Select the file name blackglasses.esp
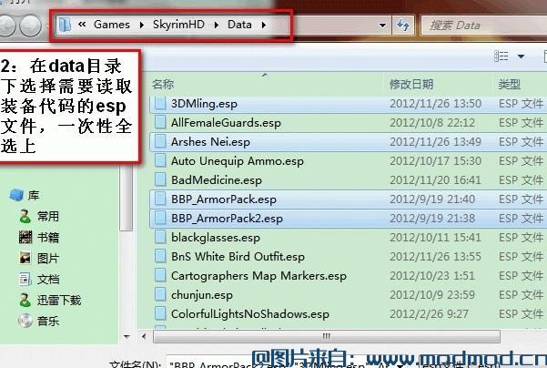 click(x=215, y=238)
